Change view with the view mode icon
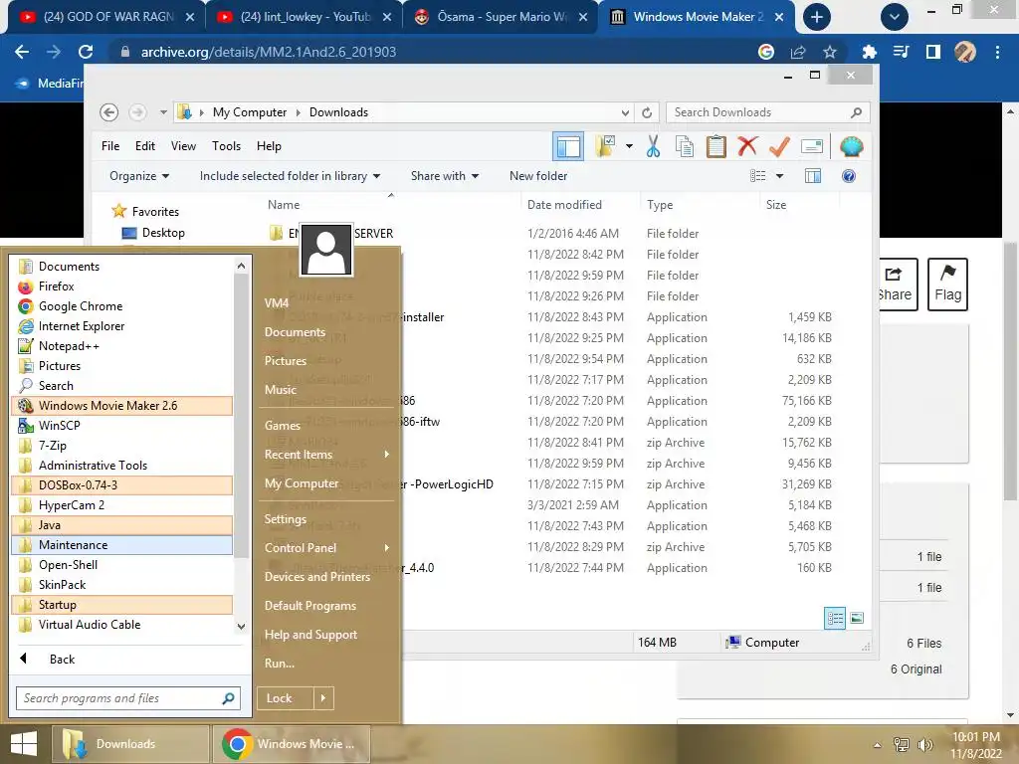This screenshot has width=1019, height=764. point(757,176)
